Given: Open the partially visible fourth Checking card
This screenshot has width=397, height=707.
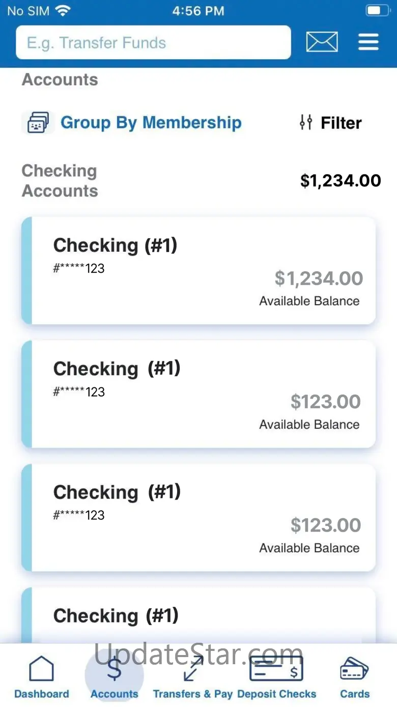Looking at the screenshot, I should [198, 616].
